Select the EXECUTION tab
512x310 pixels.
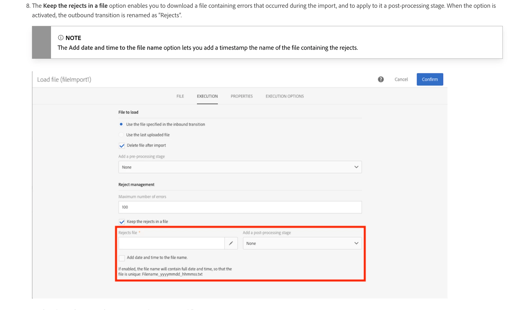tap(207, 96)
